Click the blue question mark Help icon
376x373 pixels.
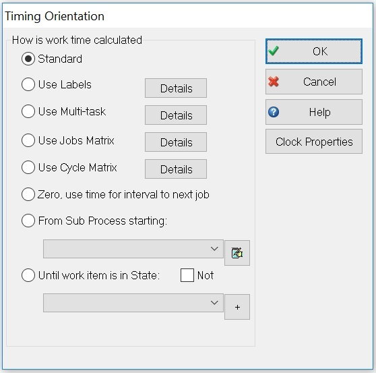tap(274, 112)
